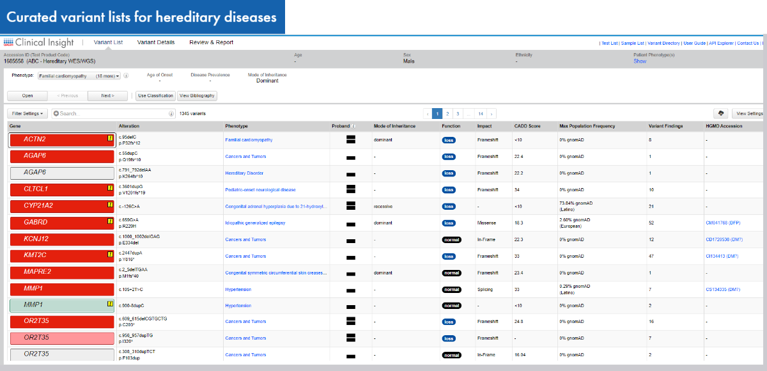The height and width of the screenshot is (371, 767).
Task: Click the Next > button
Action: coord(107,96)
